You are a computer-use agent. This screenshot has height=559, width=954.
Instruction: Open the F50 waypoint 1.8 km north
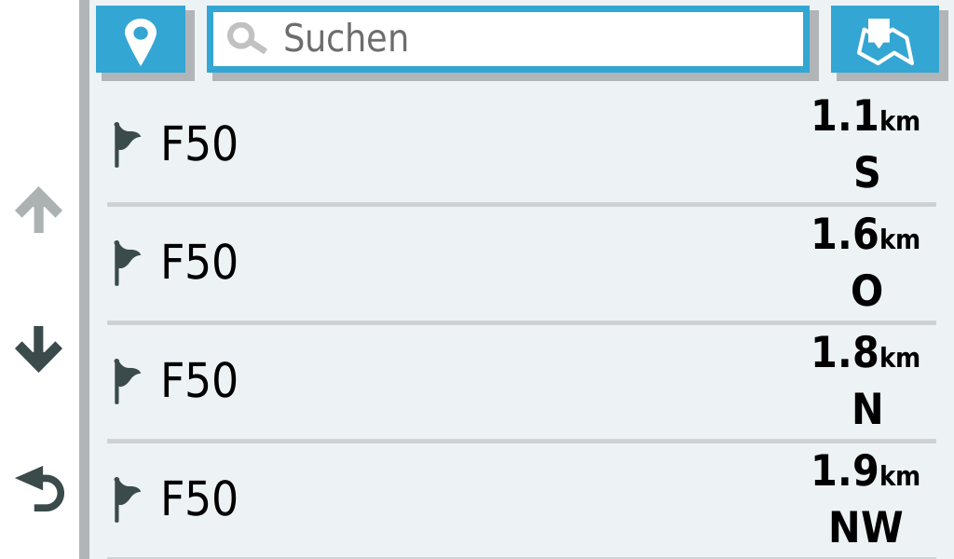point(466,382)
